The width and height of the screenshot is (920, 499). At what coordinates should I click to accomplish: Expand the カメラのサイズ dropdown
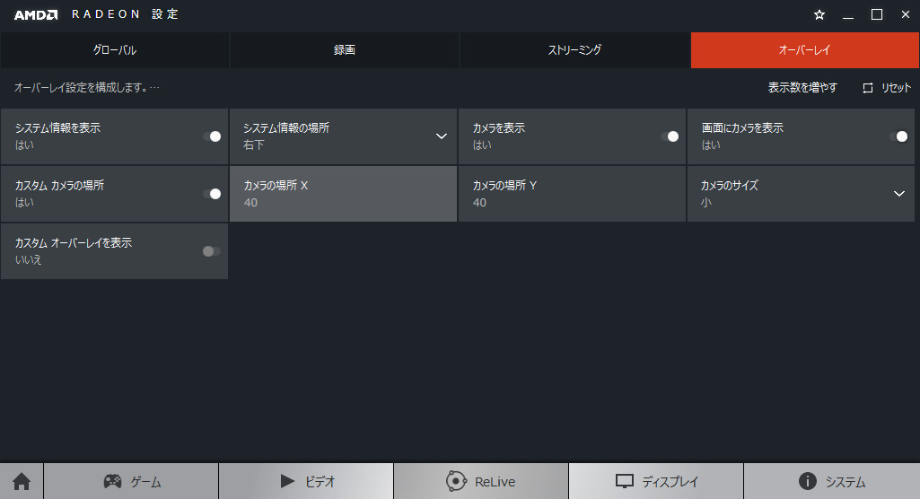[x=899, y=194]
